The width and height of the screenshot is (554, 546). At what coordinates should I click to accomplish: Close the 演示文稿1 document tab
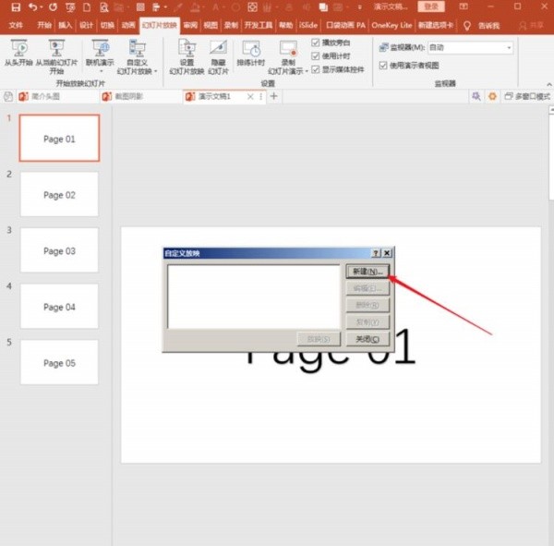pyautogui.click(x=250, y=96)
